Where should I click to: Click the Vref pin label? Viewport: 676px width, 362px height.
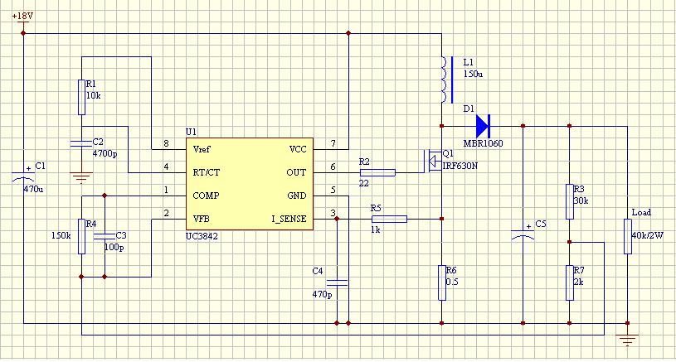pyautogui.click(x=202, y=149)
